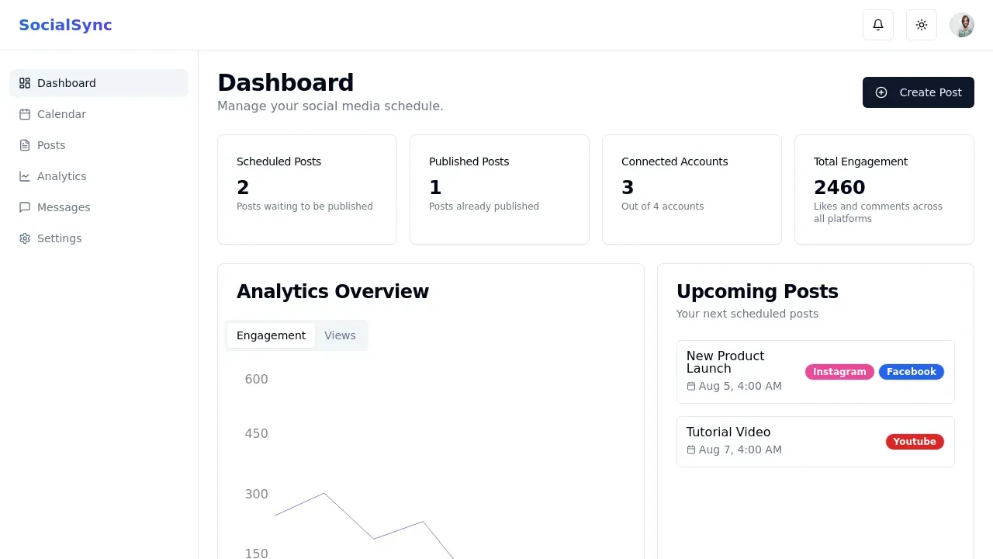Open the Messages chat bubble icon
This screenshot has width=993, height=559.
tap(24, 207)
